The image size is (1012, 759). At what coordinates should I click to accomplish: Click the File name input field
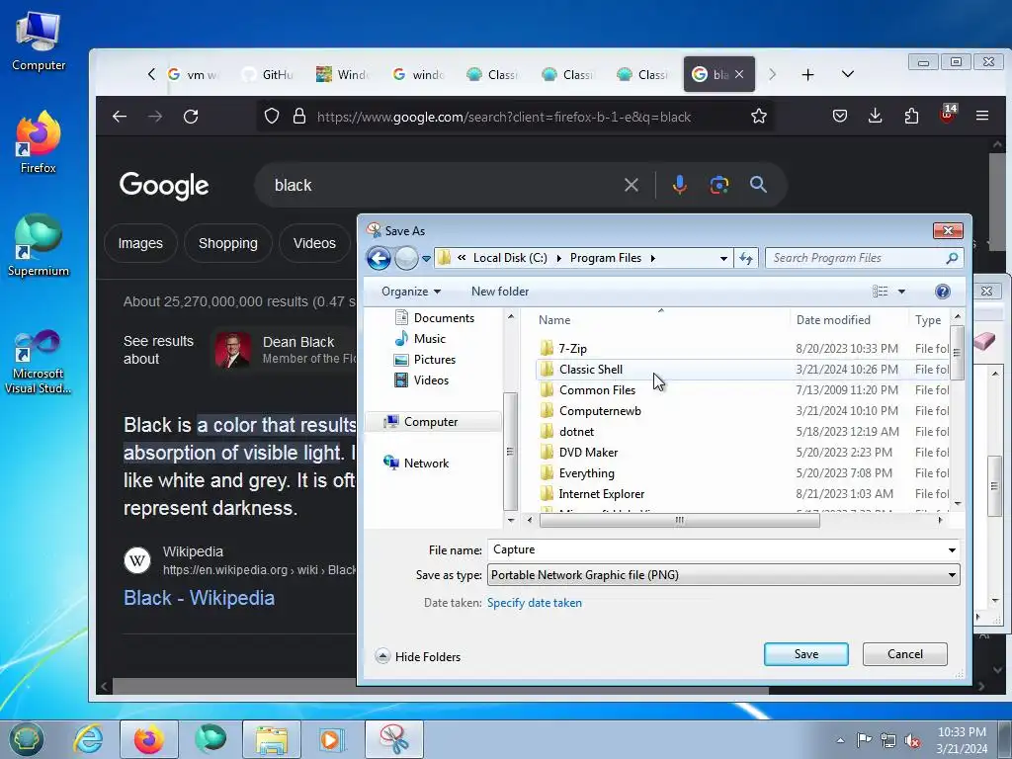[x=716, y=549]
